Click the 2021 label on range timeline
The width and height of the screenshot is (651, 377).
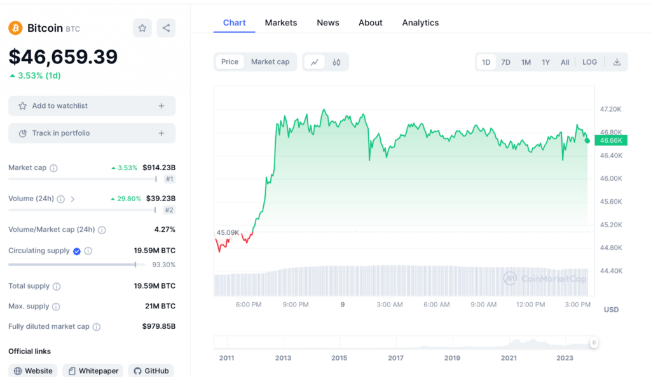[x=509, y=358]
